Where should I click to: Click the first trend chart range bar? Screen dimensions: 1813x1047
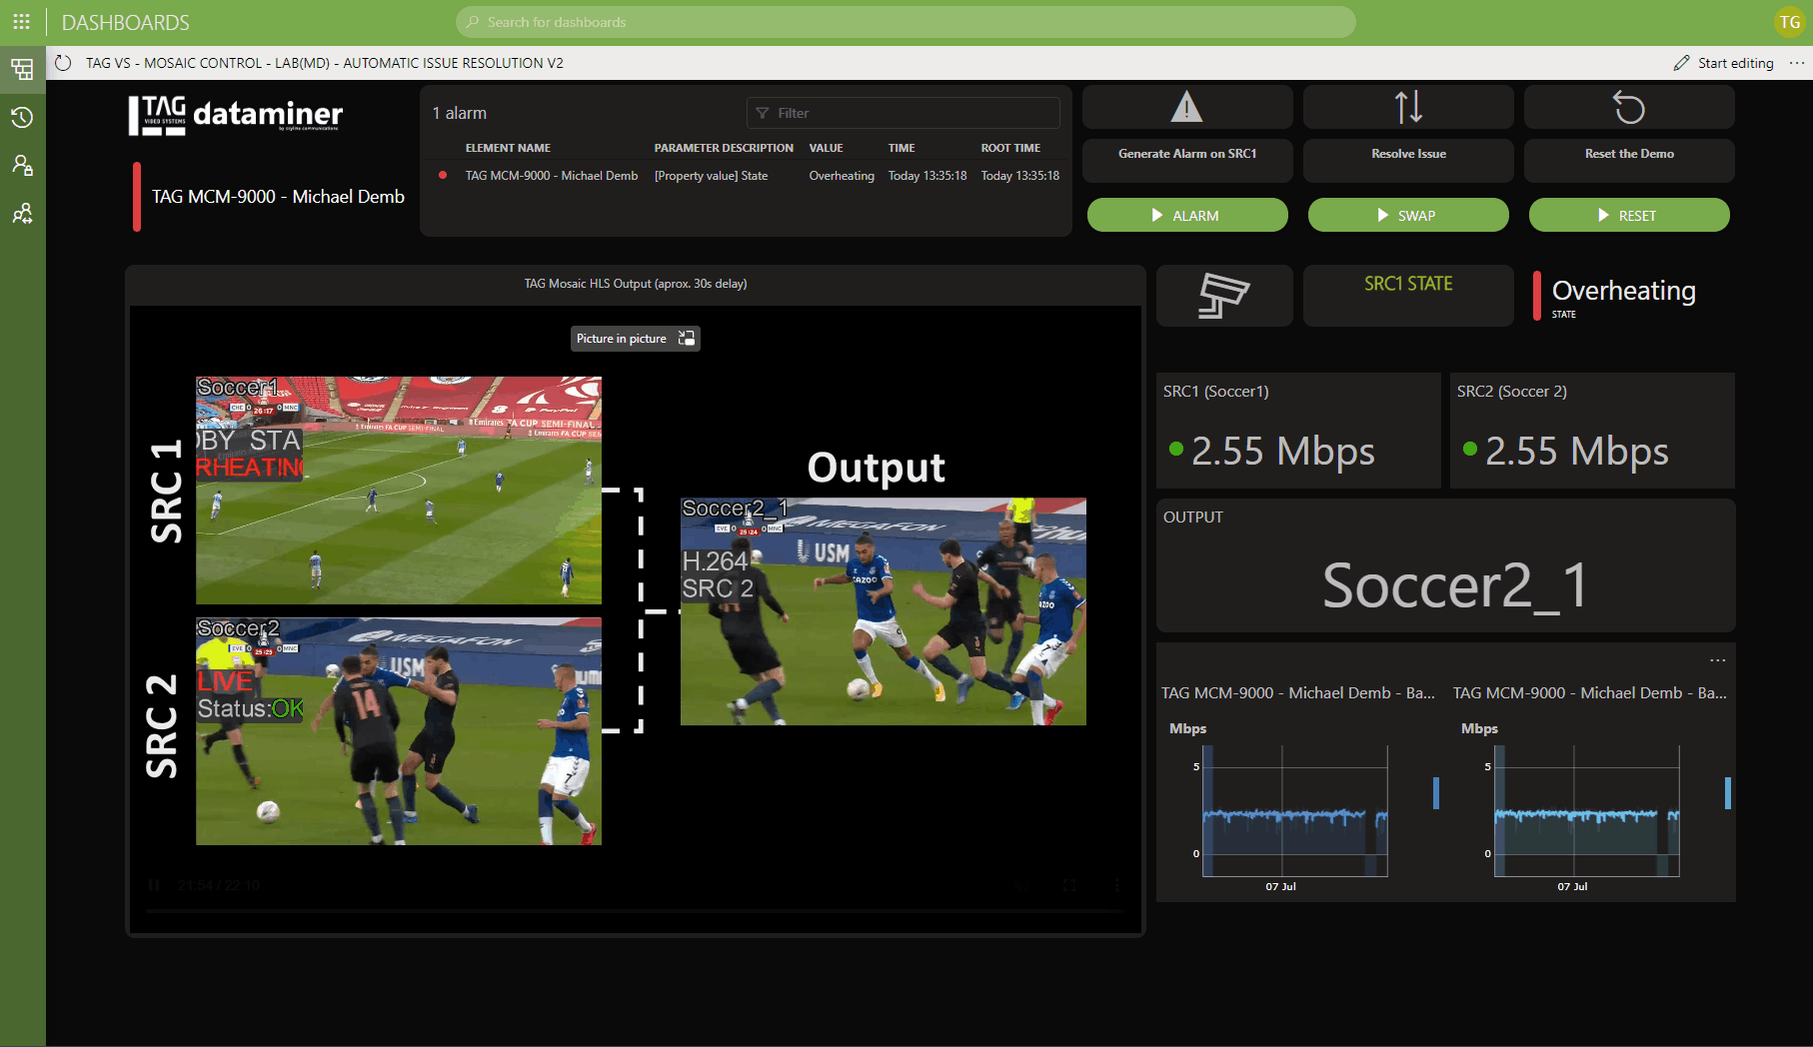1436,793
